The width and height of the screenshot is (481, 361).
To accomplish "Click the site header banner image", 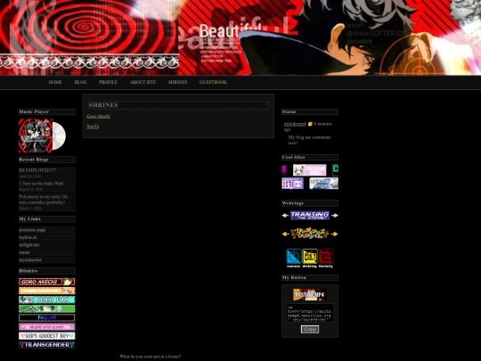I will coord(240,37).
